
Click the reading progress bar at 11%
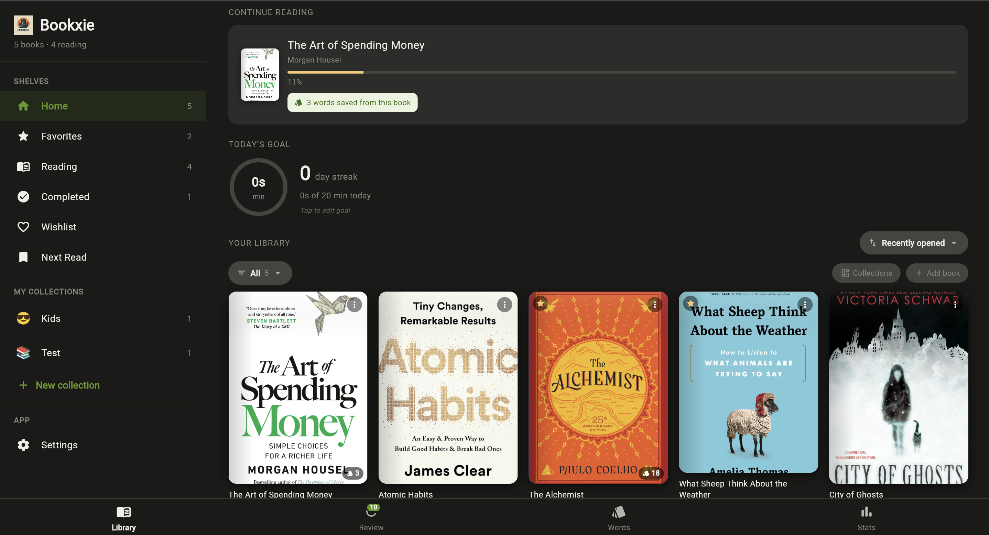click(621, 72)
